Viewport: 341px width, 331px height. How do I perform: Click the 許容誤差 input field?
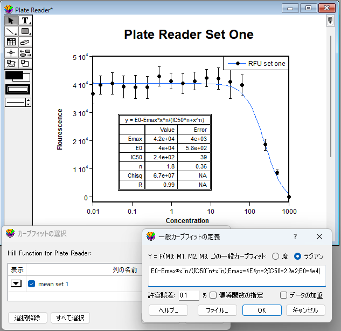(189, 295)
